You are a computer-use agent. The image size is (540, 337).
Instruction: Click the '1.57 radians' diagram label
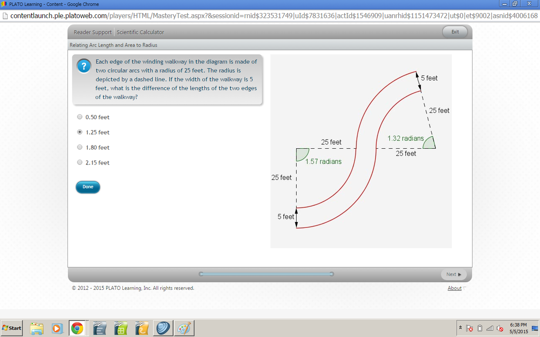coord(323,161)
